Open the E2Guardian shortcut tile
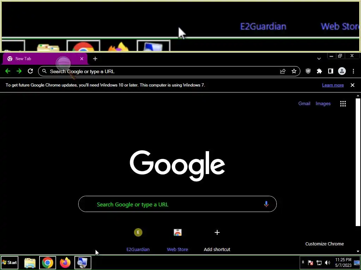 [x=138, y=240]
